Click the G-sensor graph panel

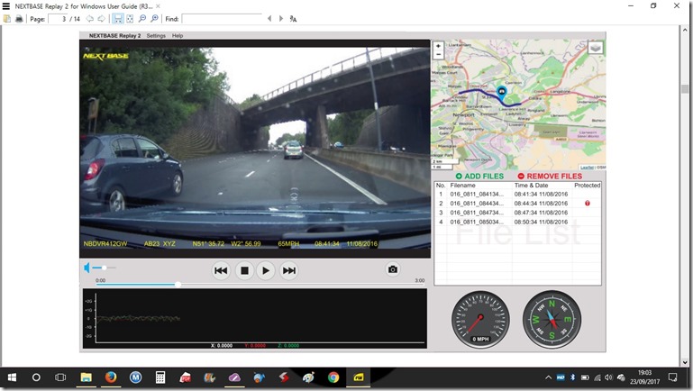click(x=254, y=319)
